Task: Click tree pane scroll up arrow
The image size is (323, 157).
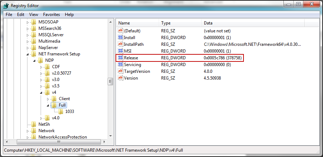Action: coord(111,22)
